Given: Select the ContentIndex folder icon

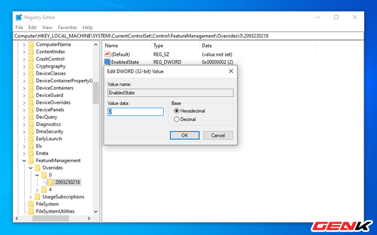Looking at the screenshot, I should click(31, 52).
